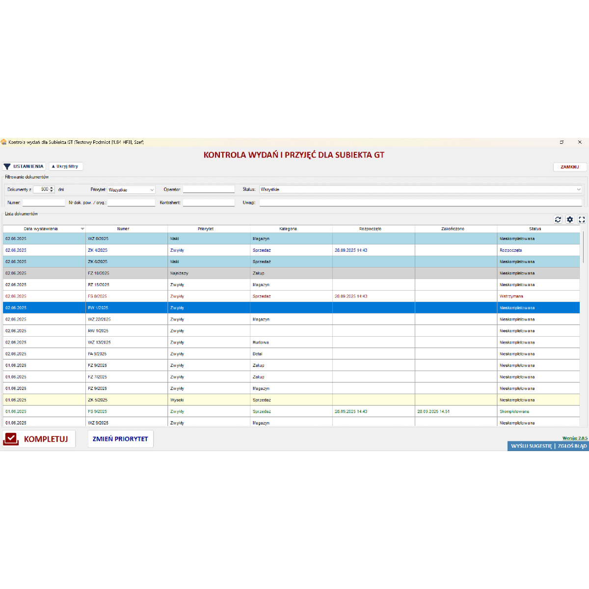Sort by the Status column header
The height and width of the screenshot is (589, 589).
(535, 229)
